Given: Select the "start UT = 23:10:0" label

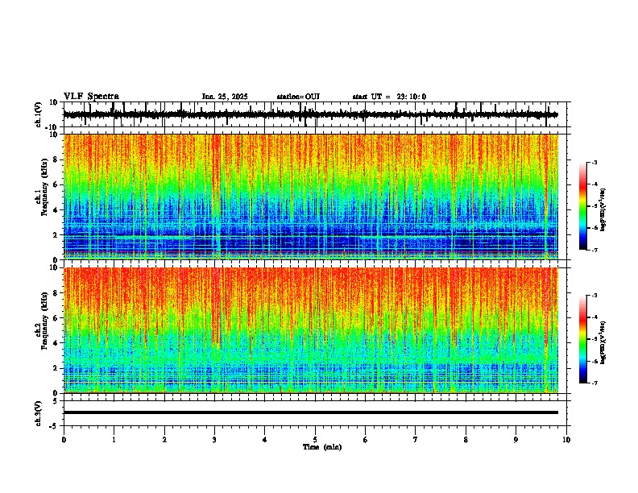Looking at the screenshot, I should (389, 97).
